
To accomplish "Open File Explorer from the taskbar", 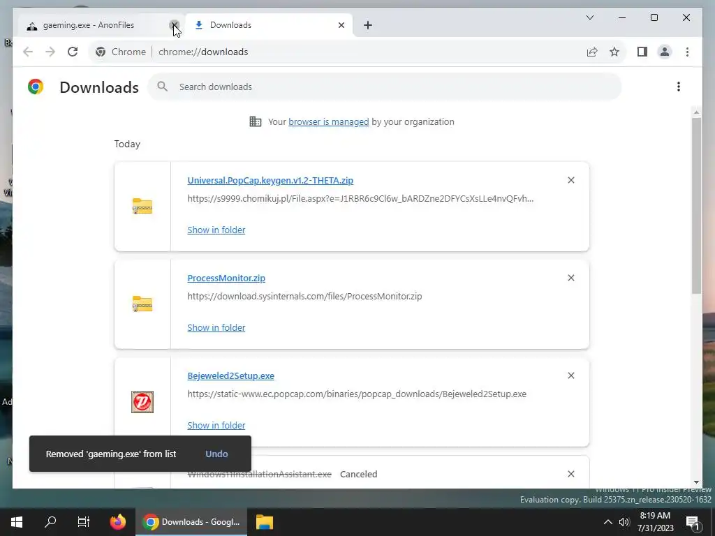I will pos(265,522).
